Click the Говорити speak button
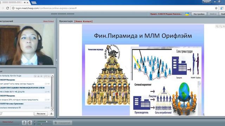The image size is (225, 126). pyautogui.click(x=63, y=123)
